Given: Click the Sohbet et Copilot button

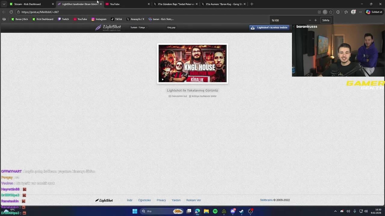Looking at the screenshot, I should (x=374, y=12).
